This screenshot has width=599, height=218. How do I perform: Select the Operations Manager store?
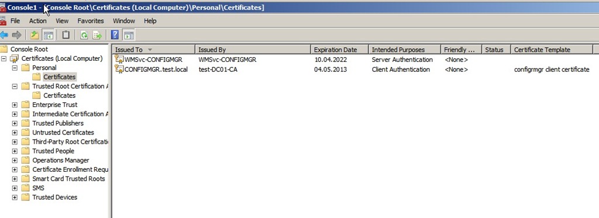point(60,160)
